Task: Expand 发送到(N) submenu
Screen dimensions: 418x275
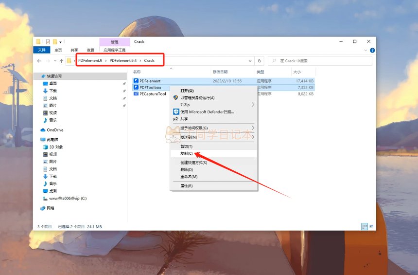Action: tap(214, 137)
